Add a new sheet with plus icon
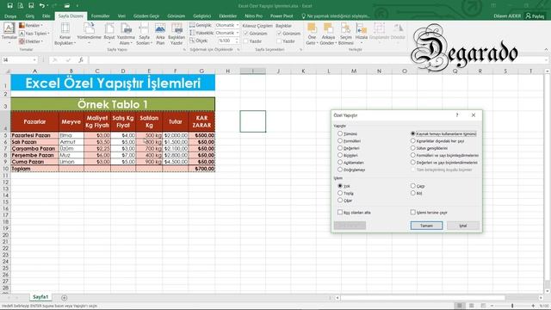551x310 pixels. [x=64, y=298]
